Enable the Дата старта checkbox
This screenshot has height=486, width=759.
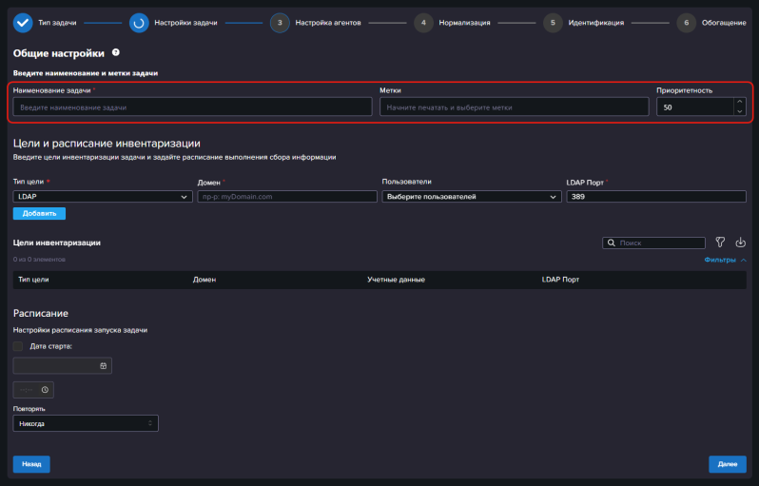18,346
